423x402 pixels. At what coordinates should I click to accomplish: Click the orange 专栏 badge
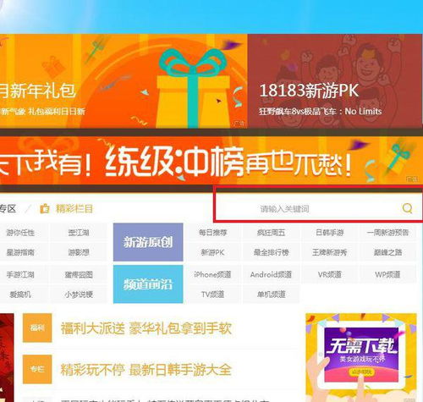[x=37, y=369]
